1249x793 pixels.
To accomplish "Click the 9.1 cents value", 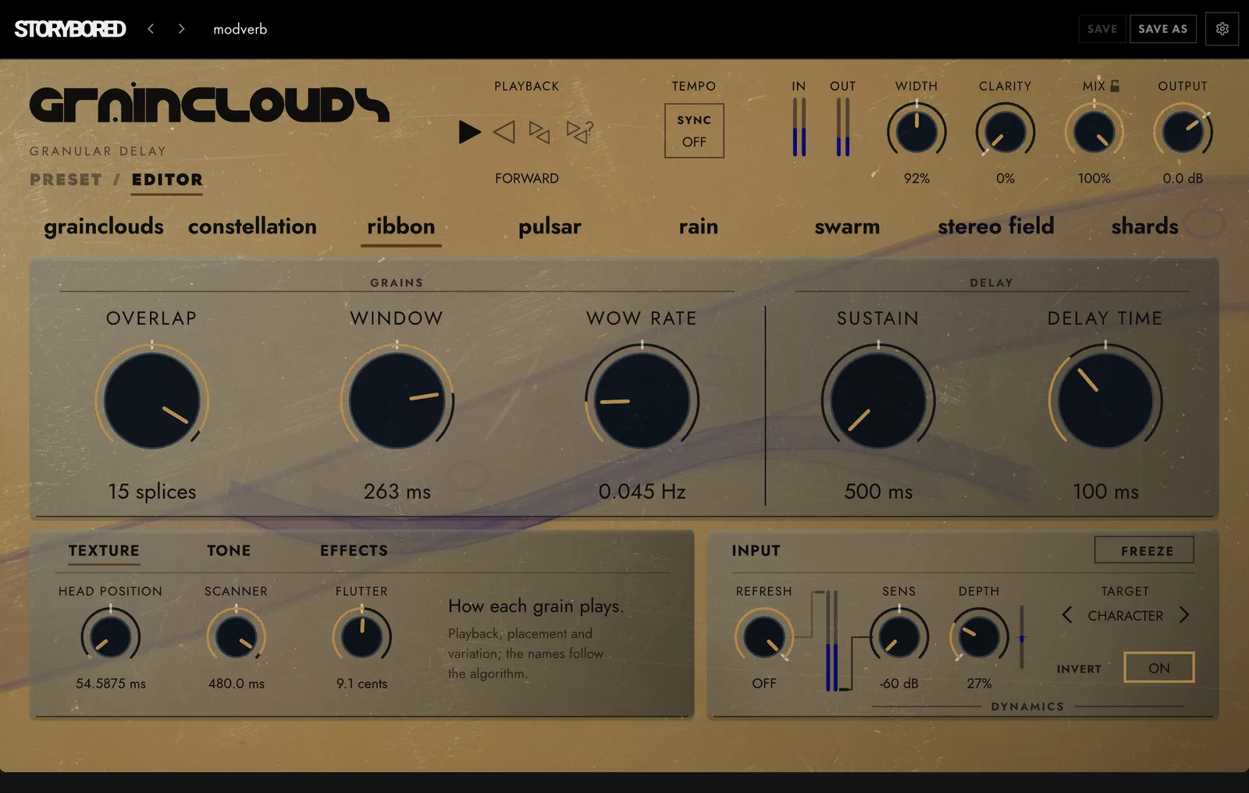I will 362,684.
